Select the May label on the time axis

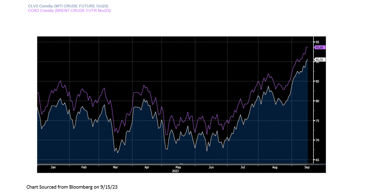(x=178, y=167)
